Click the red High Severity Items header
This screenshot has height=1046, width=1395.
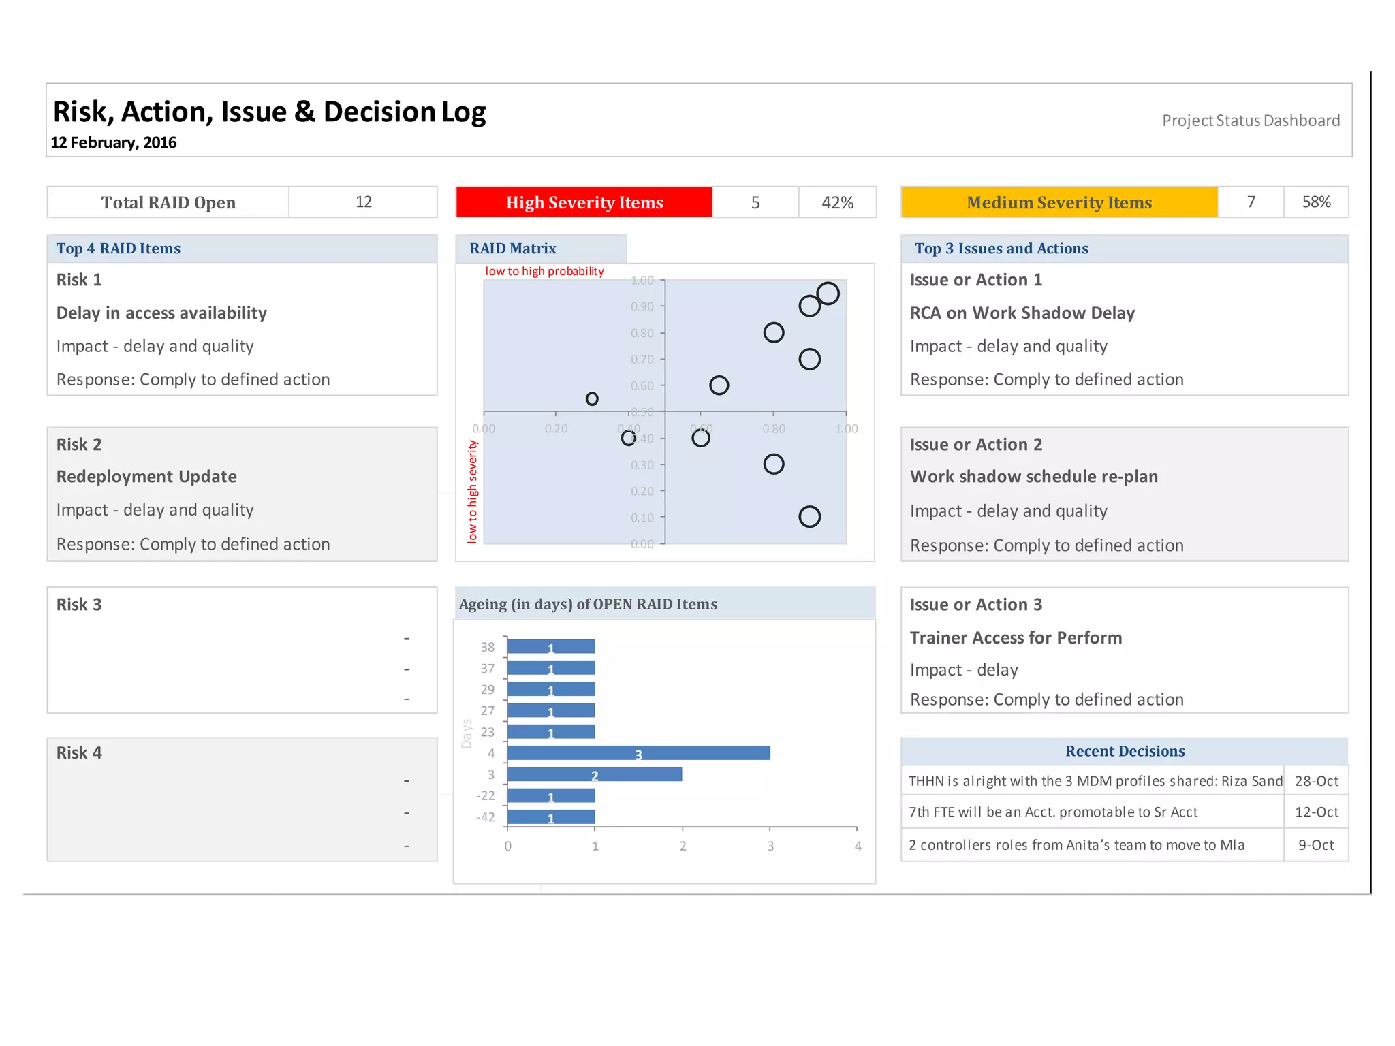pos(584,202)
